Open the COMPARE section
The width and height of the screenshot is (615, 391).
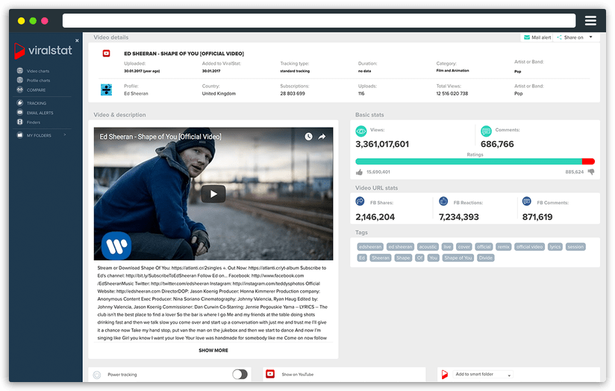click(x=36, y=90)
